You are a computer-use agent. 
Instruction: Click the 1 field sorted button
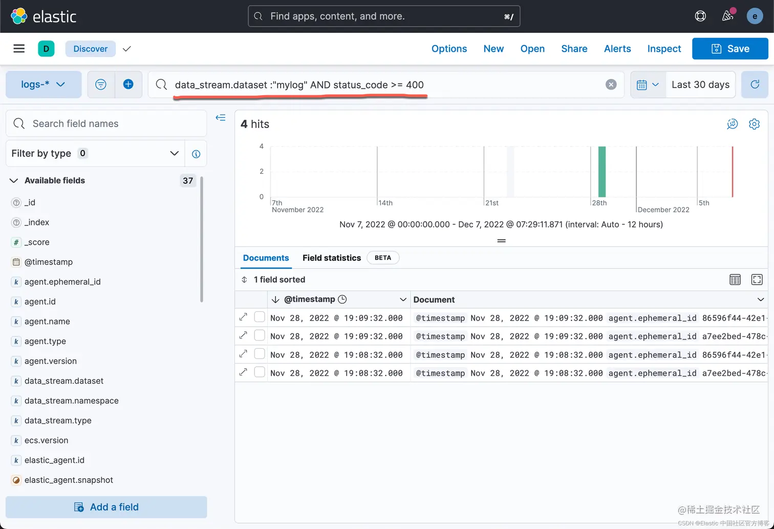click(x=273, y=280)
